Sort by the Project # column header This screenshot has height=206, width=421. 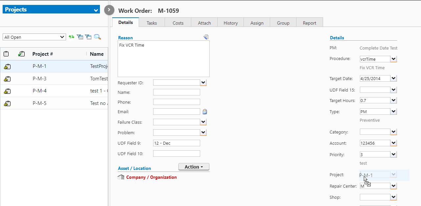pyautogui.click(x=43, y=54)
